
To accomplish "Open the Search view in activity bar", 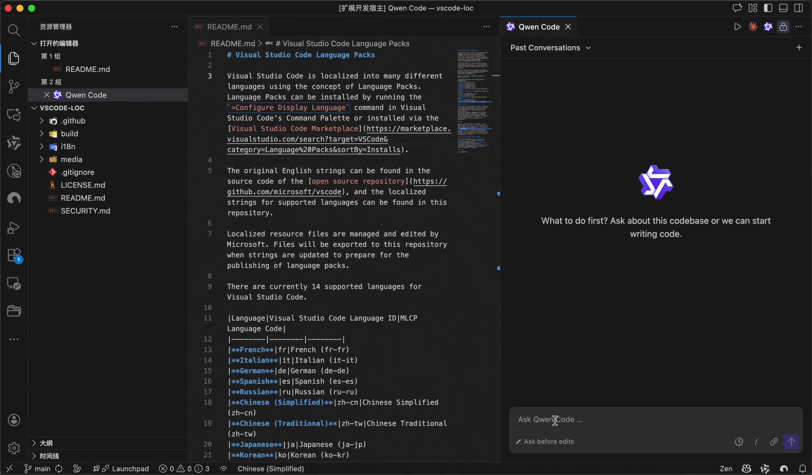I will 13,30.
